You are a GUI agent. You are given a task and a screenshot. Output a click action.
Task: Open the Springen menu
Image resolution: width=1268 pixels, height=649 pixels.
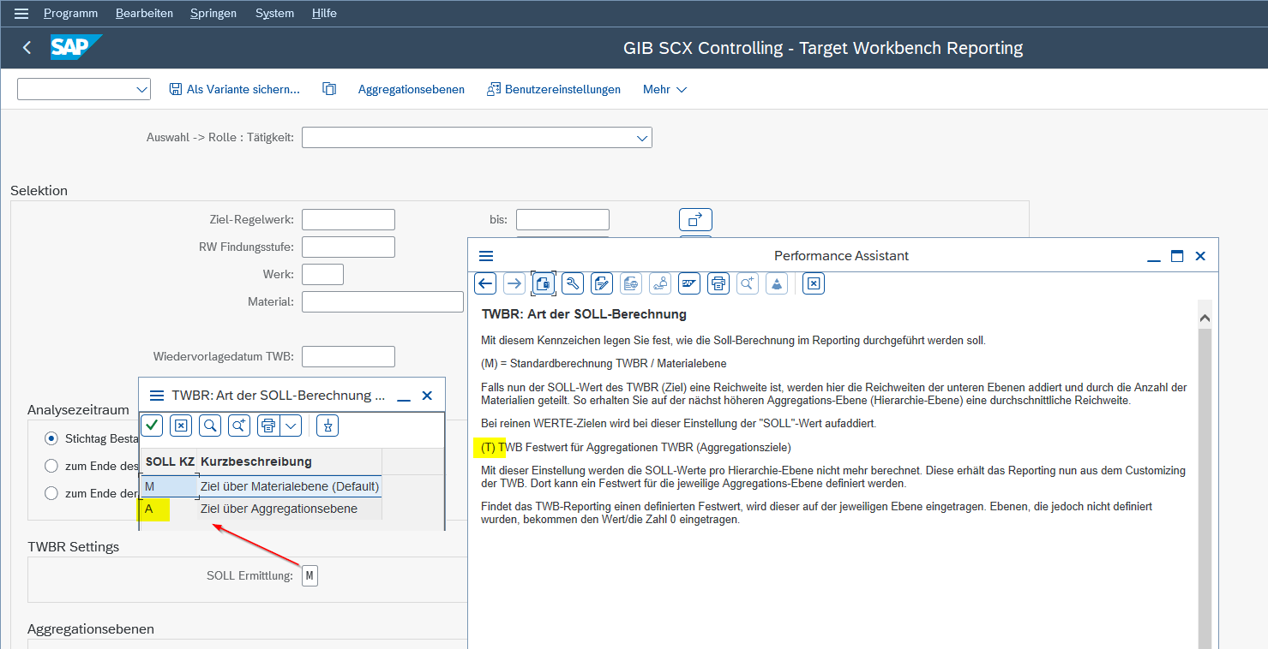click(x=213, y=13)
